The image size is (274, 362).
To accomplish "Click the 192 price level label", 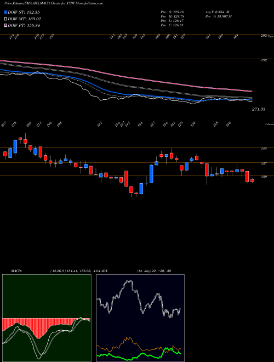I will coord(264,60).
